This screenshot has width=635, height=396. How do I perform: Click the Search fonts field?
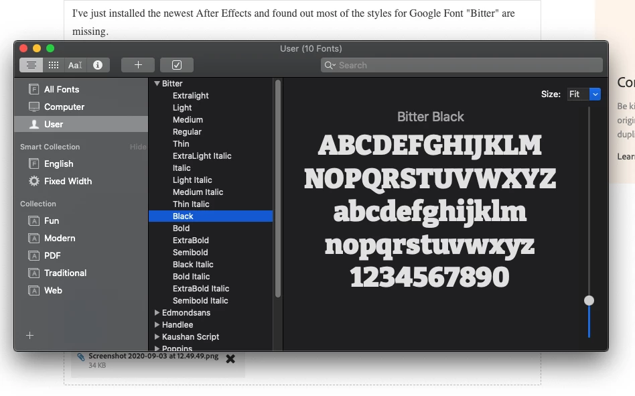click(x=462, y=65)
